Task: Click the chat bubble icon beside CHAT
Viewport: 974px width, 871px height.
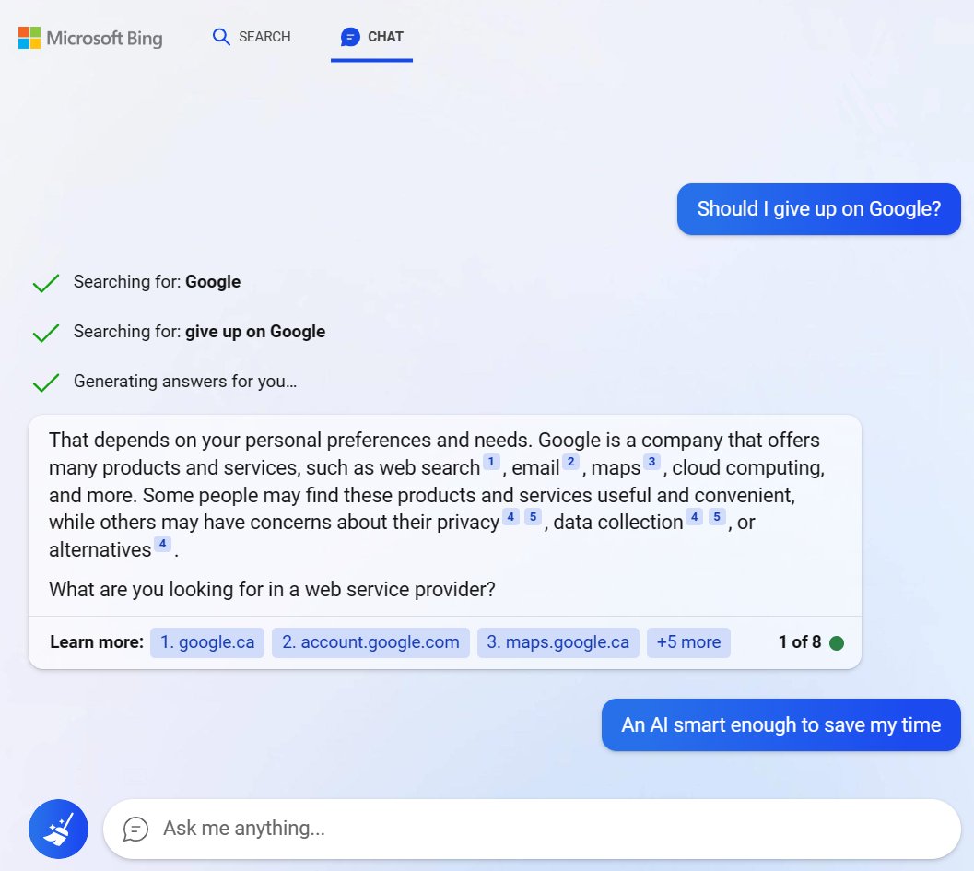Action: 350,37
